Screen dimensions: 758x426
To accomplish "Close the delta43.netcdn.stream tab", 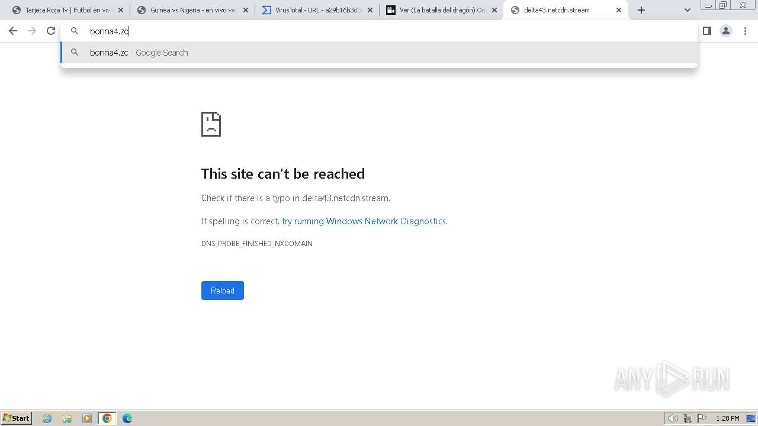I will (x=619, y=10).
